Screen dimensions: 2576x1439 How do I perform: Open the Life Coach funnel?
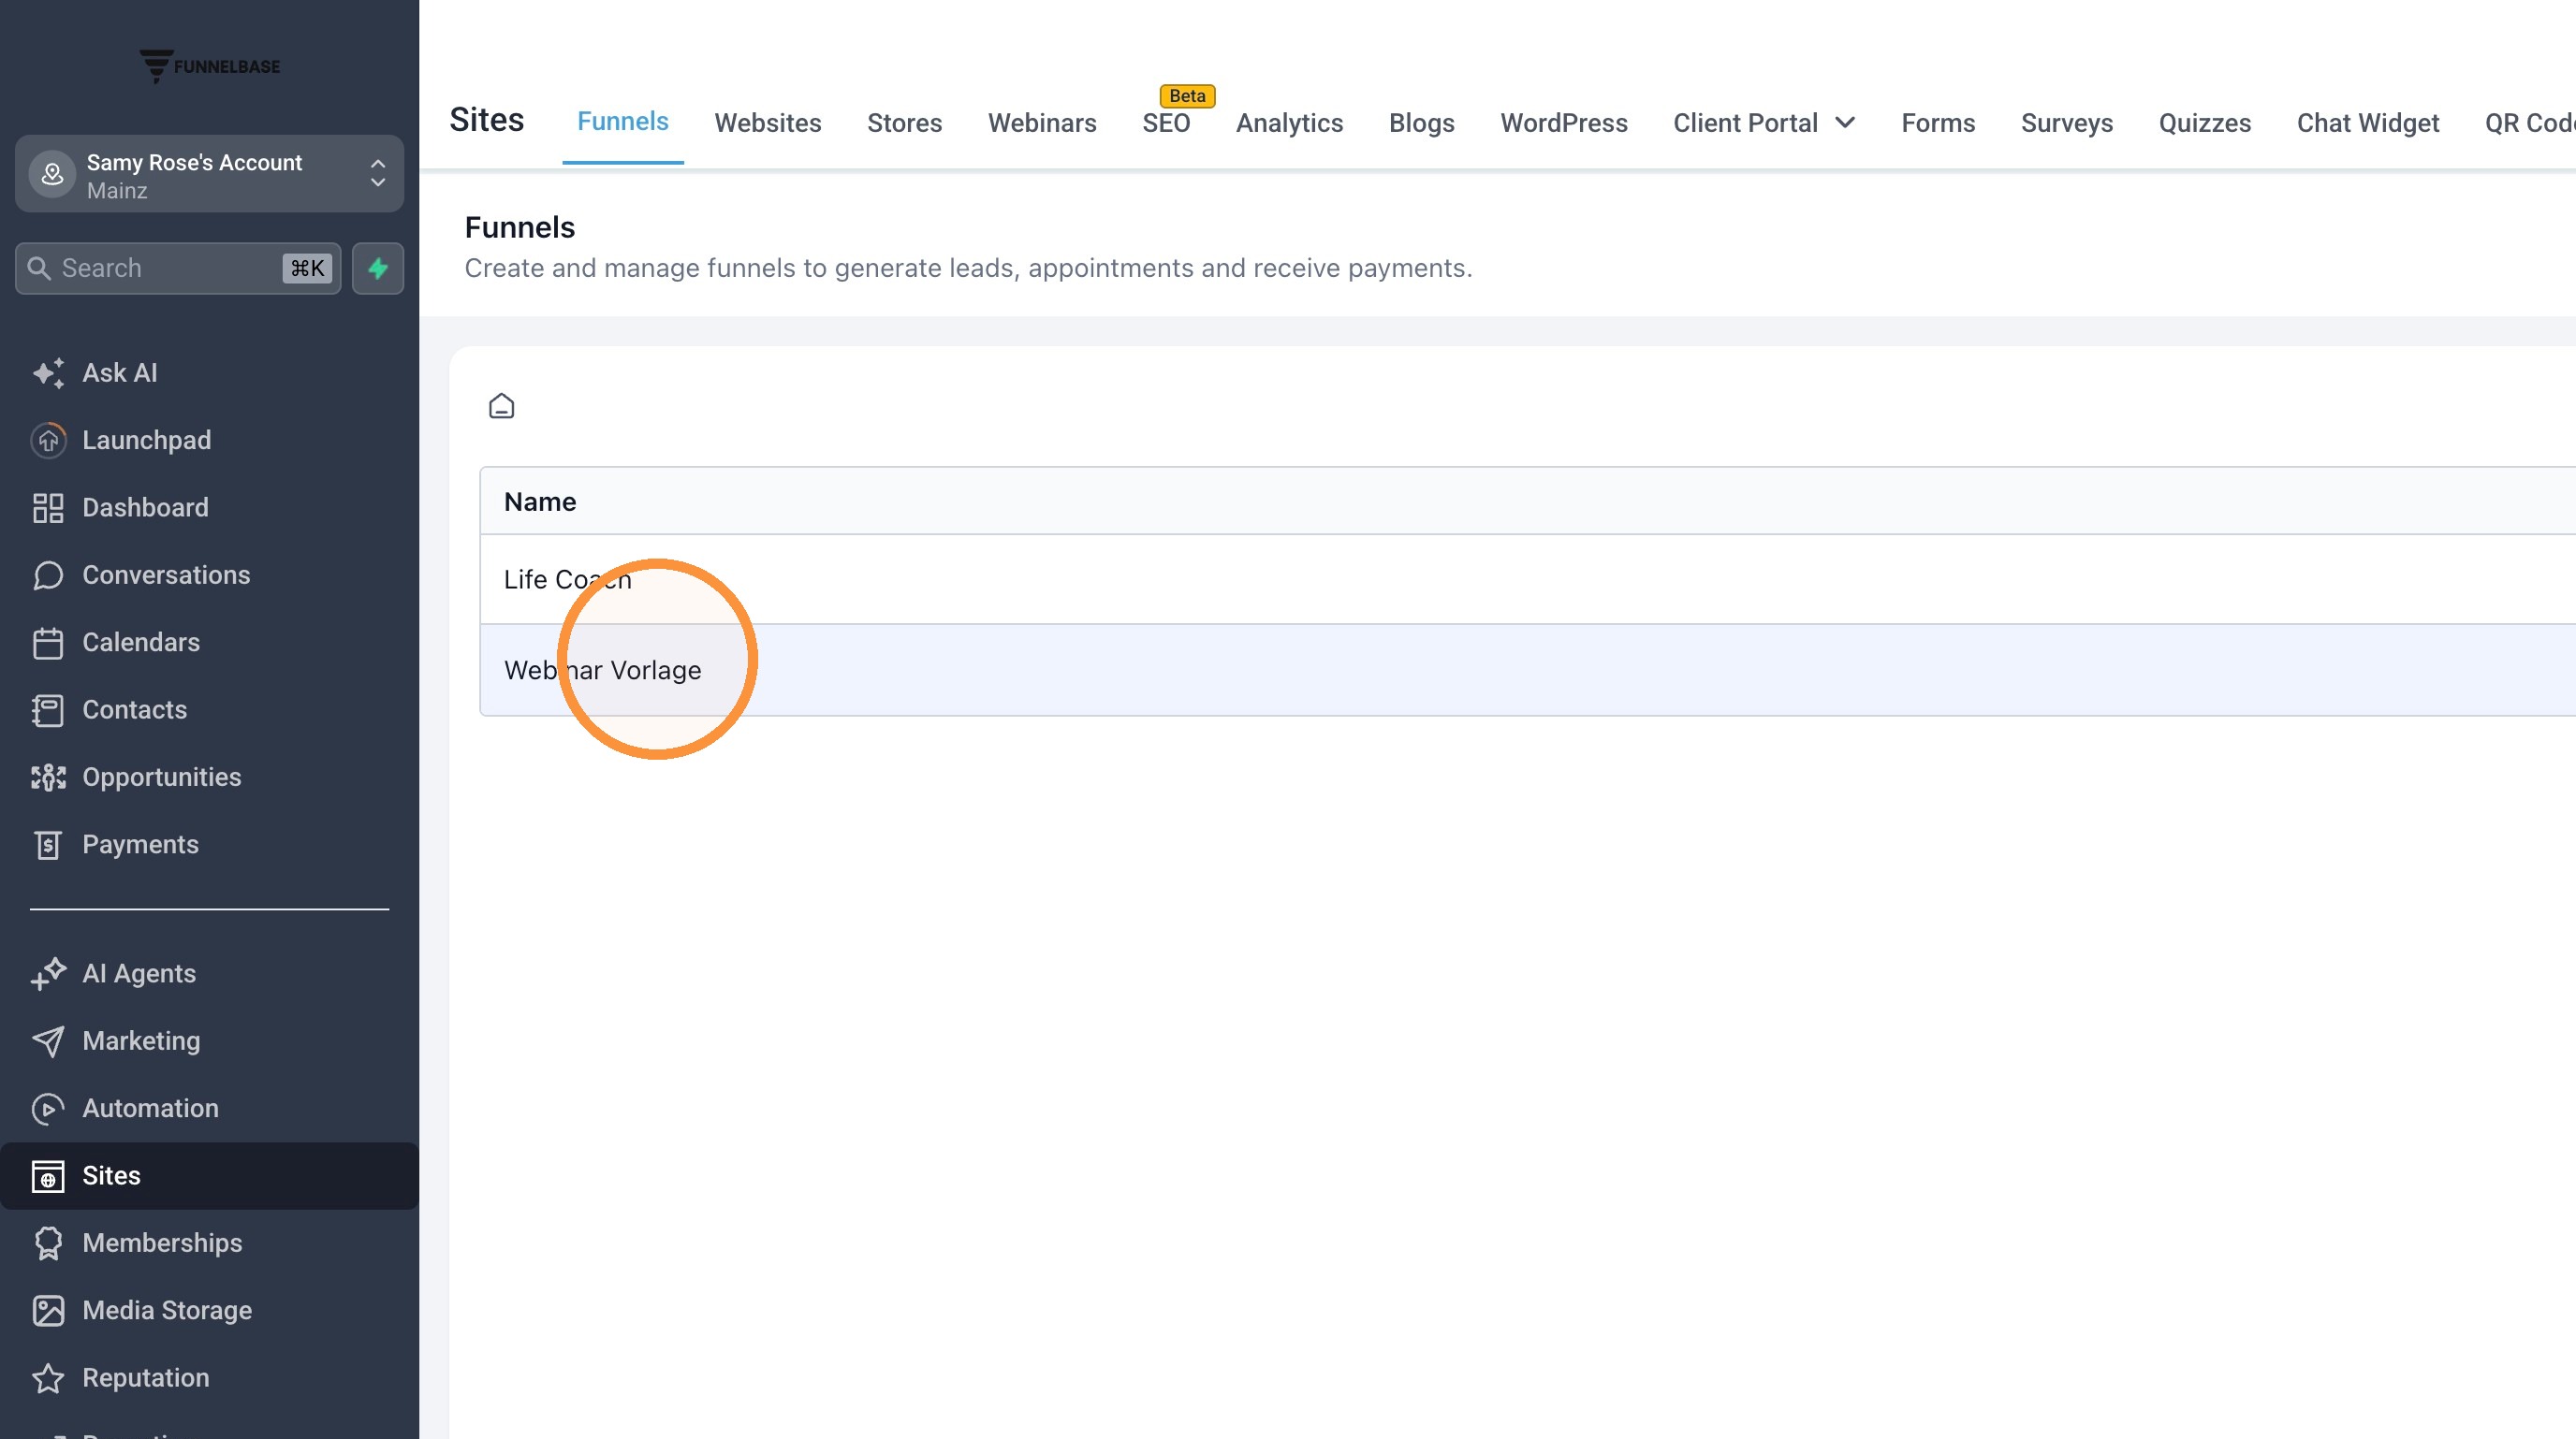(x=567, y=579)
